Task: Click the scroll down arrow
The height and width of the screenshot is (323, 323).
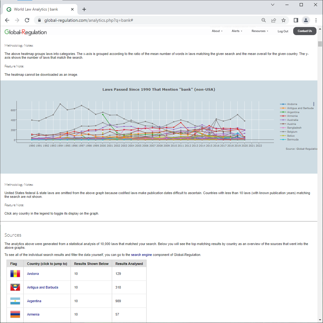Action: pos(320,320)
